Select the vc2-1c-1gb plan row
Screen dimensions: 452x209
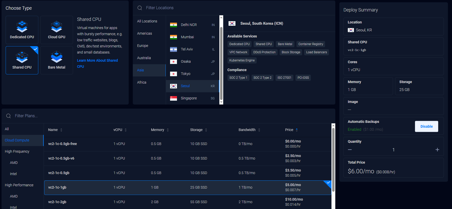pos(188,188)
